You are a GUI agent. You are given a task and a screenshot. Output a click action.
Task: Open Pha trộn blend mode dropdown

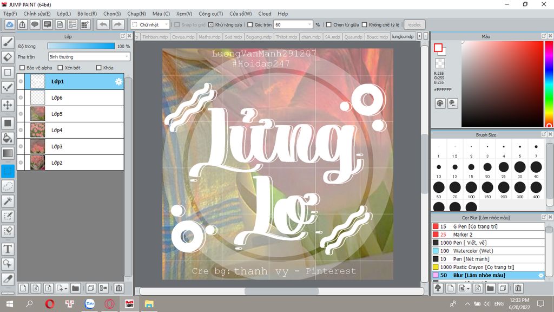[x=89, y=56]
